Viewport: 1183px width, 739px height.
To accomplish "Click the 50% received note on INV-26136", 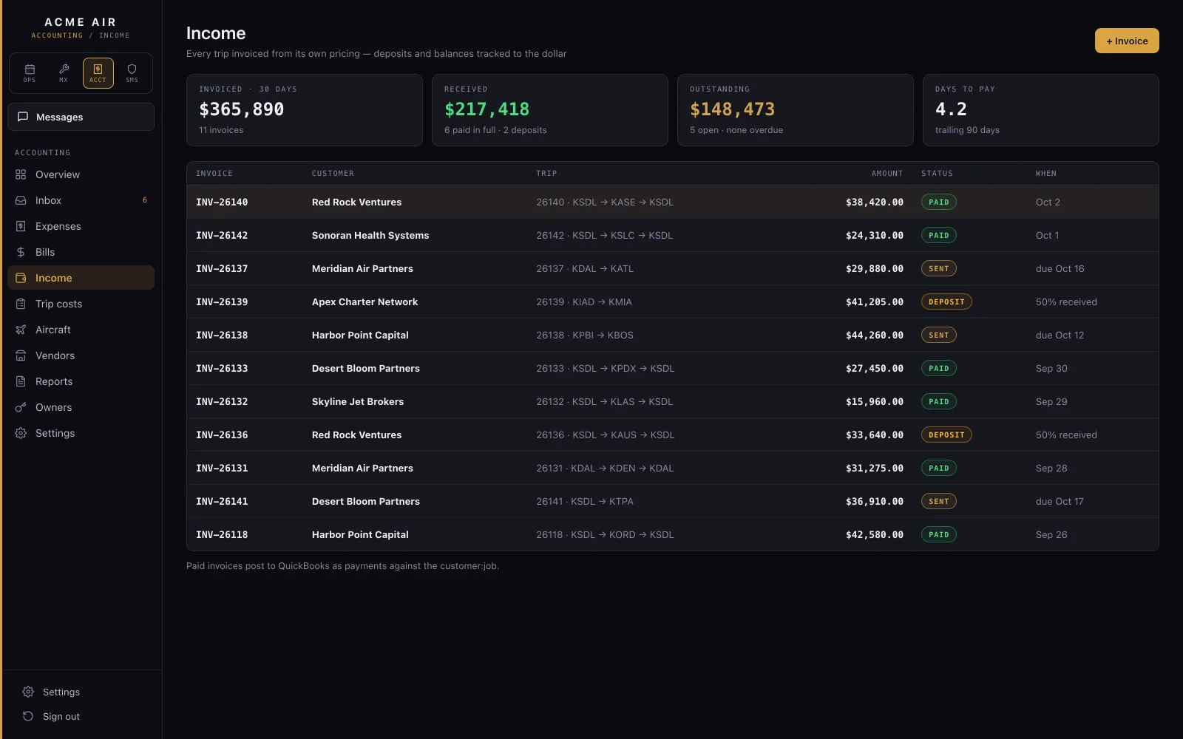I will coord(1066,435).
